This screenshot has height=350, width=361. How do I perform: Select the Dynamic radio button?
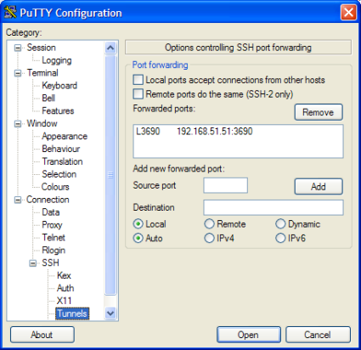[280, 224]
